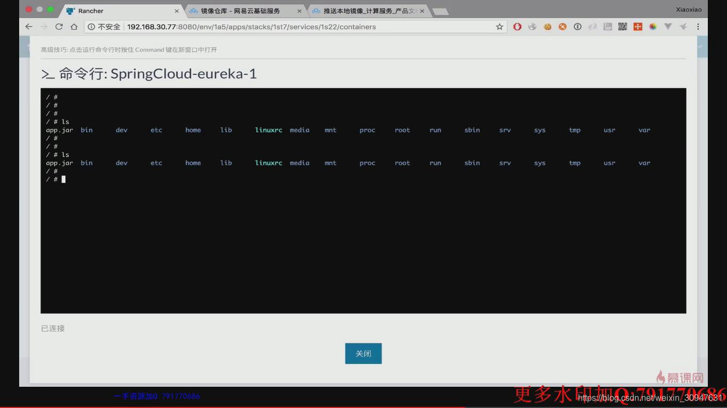Switch to the 镜像仓库 网易云基础服务 tab
Image resolution: width=727 pixels, height=408 pixels.
pos(245,11)
